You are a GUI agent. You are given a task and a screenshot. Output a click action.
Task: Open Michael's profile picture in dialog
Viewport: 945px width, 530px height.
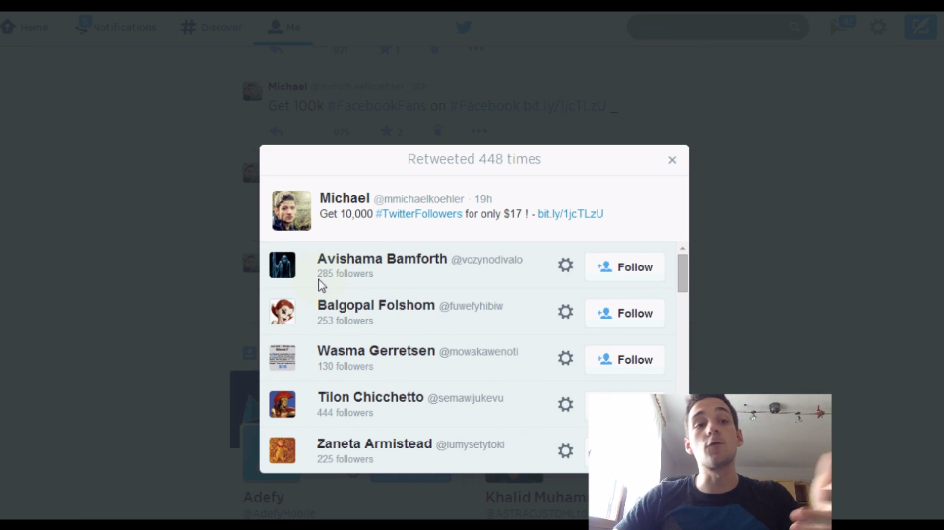(291, 210)
